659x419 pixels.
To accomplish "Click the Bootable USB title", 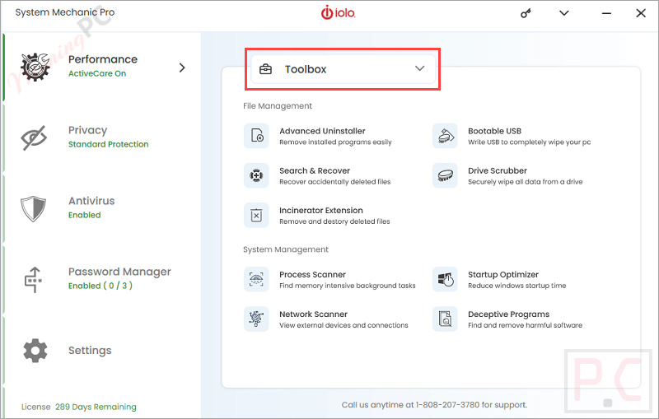I will pyautogui.click(x=495, y=131).
